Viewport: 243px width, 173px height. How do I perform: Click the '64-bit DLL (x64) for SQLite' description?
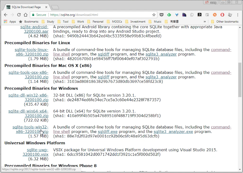pos(94,111)
